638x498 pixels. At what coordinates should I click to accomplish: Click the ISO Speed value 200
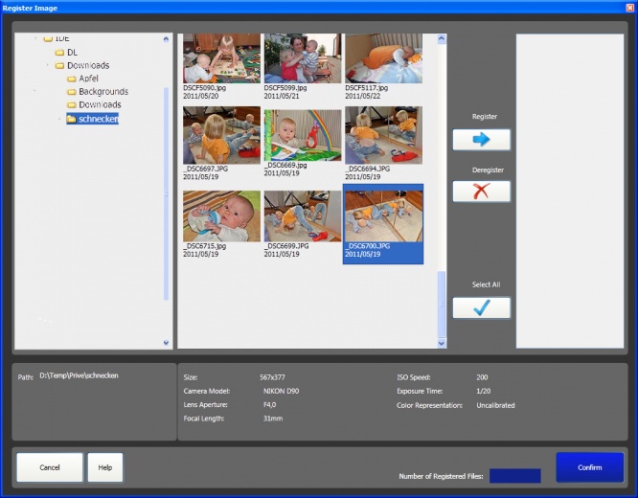(x=482, y=377)
